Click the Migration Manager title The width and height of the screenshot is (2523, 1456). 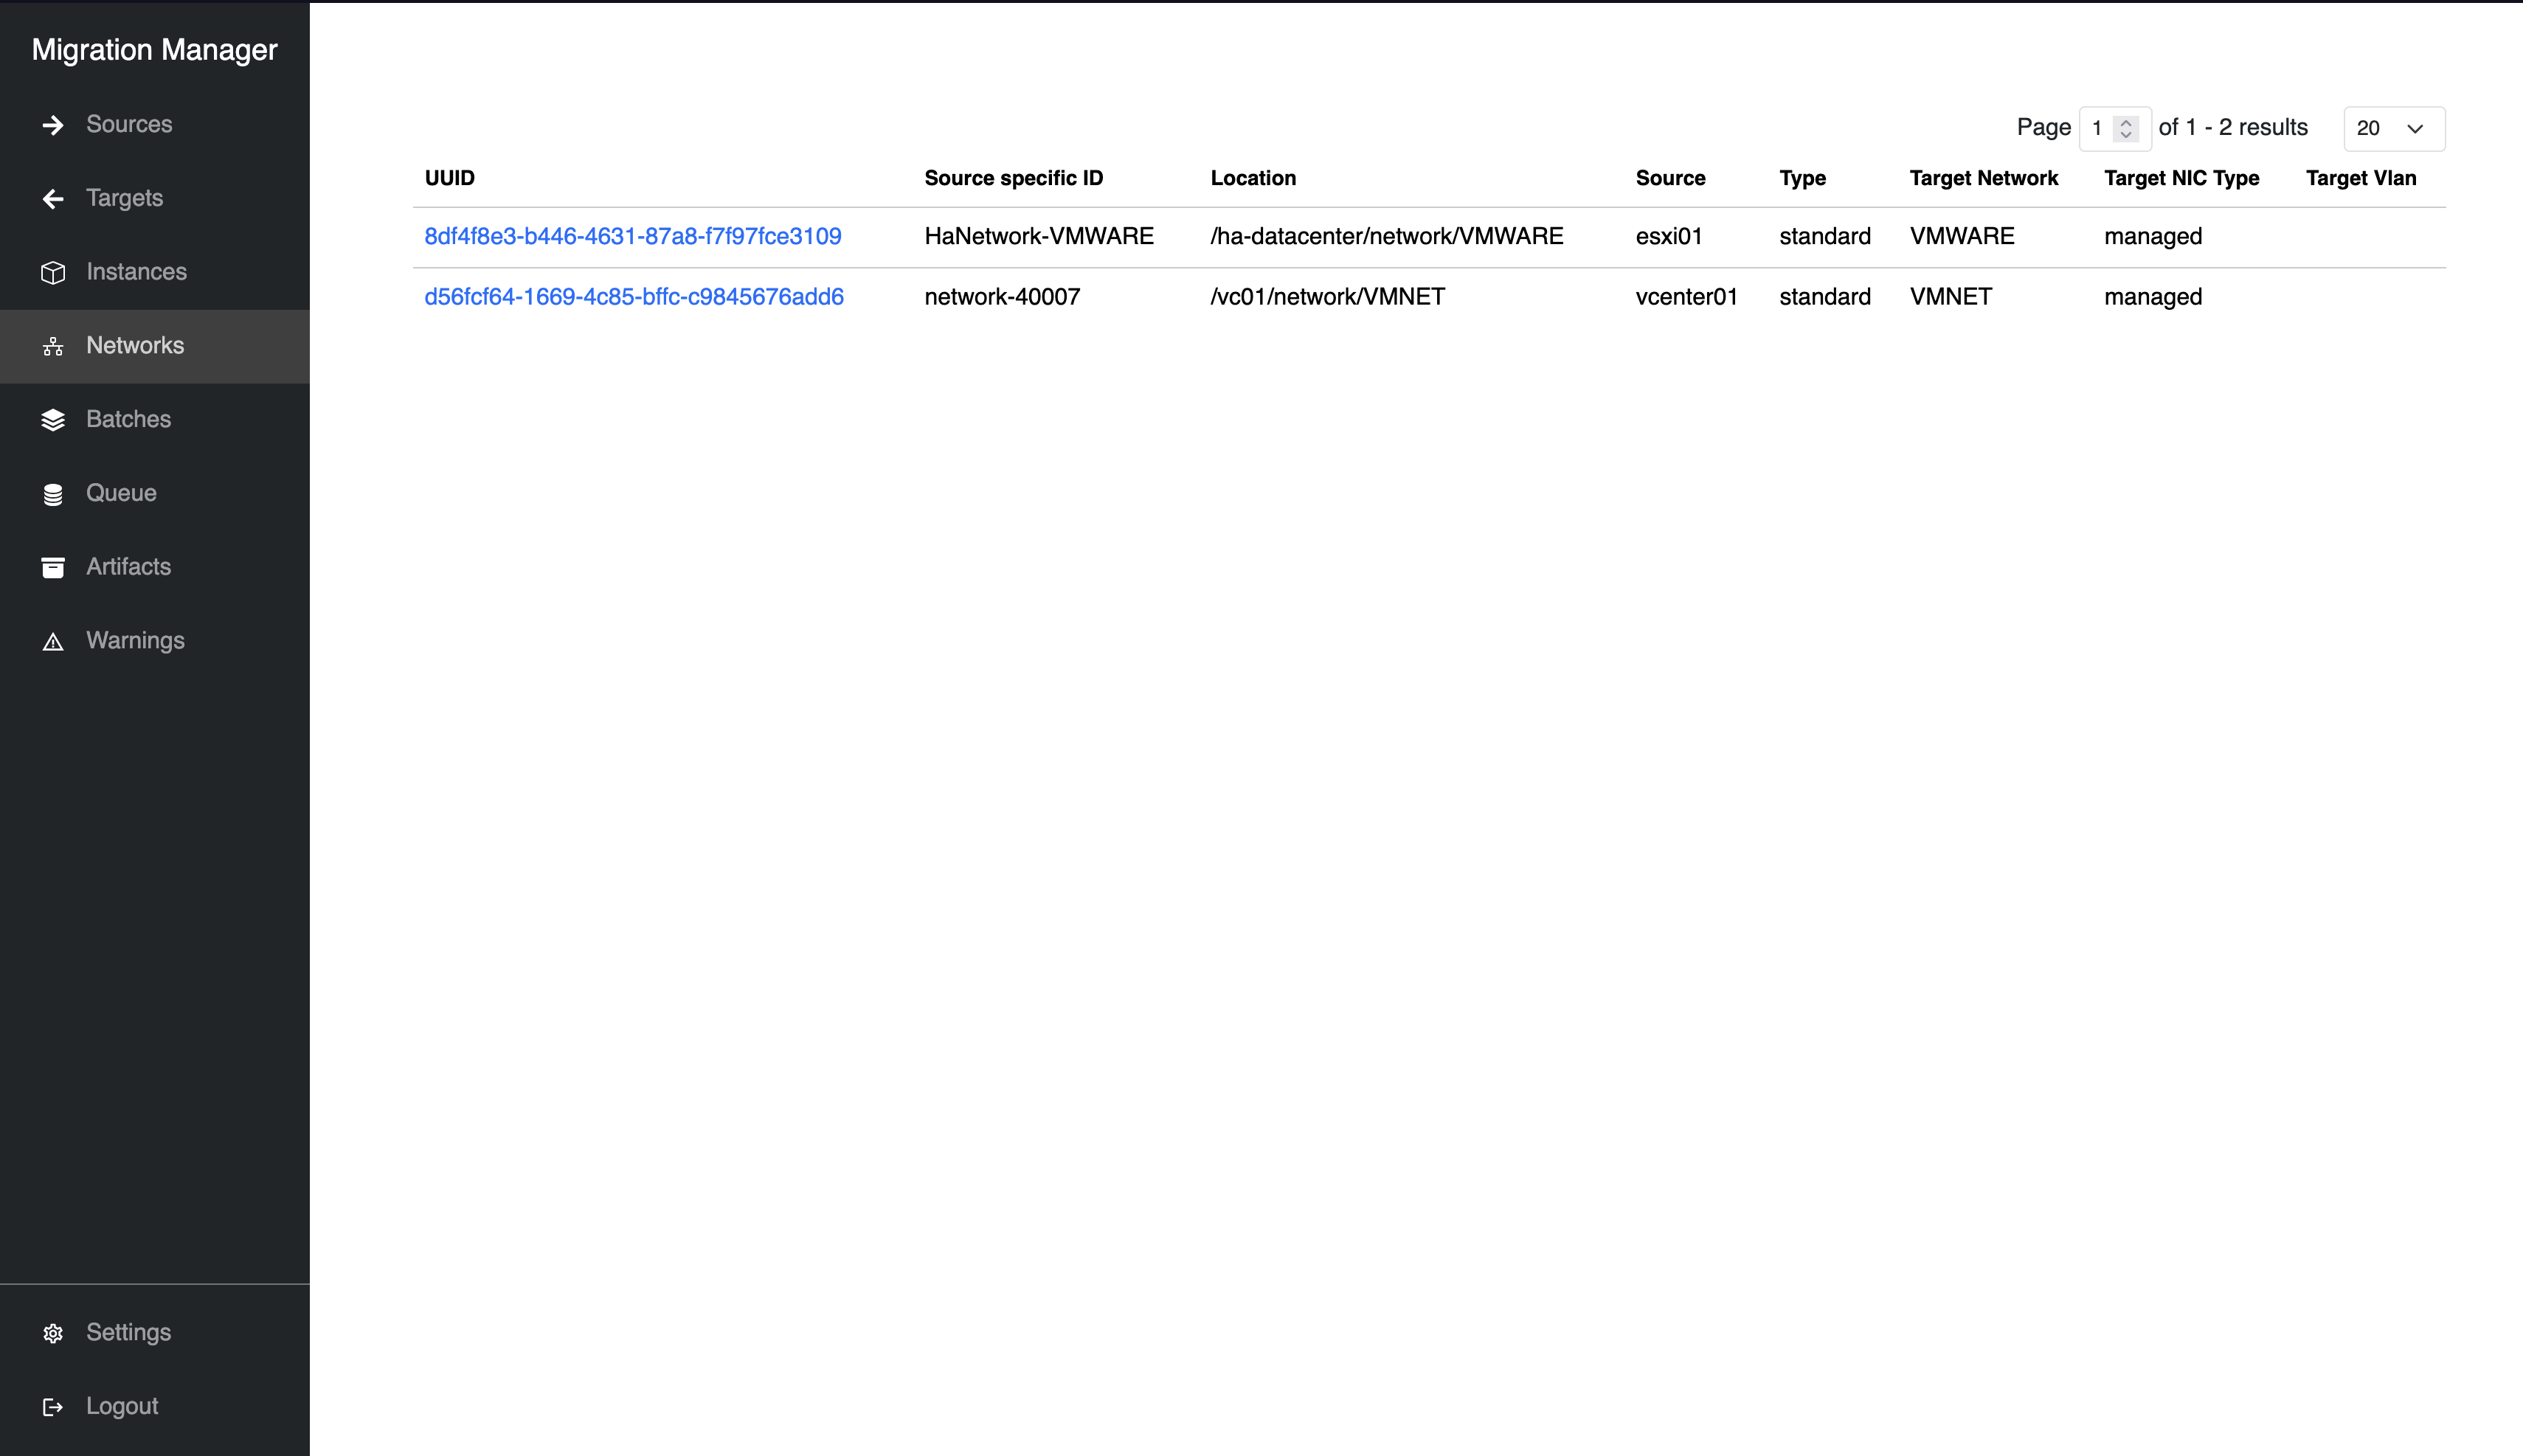(x=154, y=50)
